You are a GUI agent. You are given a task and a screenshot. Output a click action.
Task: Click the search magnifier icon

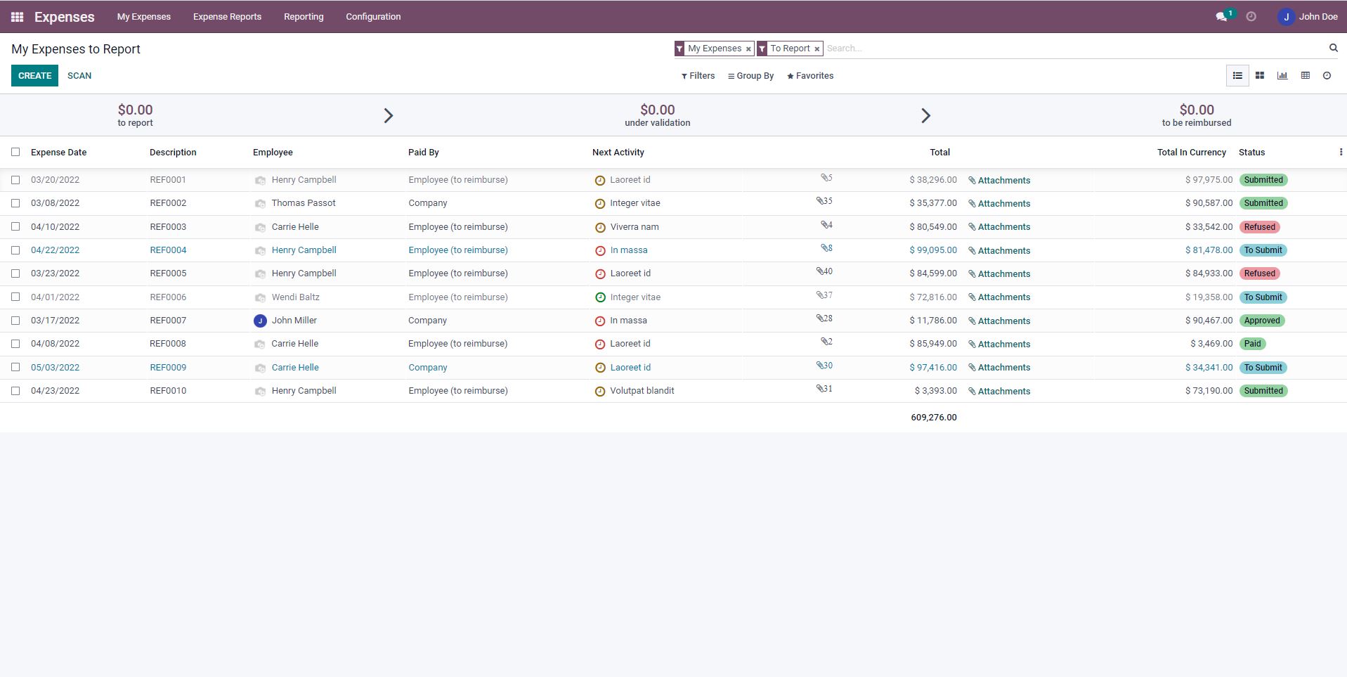pos(1333,48)
